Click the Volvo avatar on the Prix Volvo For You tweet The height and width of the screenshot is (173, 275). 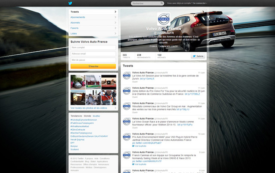click(x=127, y=91)
